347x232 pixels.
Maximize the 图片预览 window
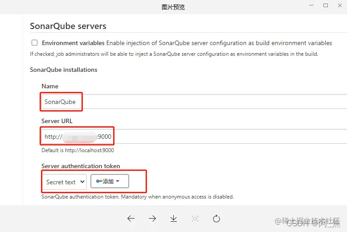(x=326, y=5)
